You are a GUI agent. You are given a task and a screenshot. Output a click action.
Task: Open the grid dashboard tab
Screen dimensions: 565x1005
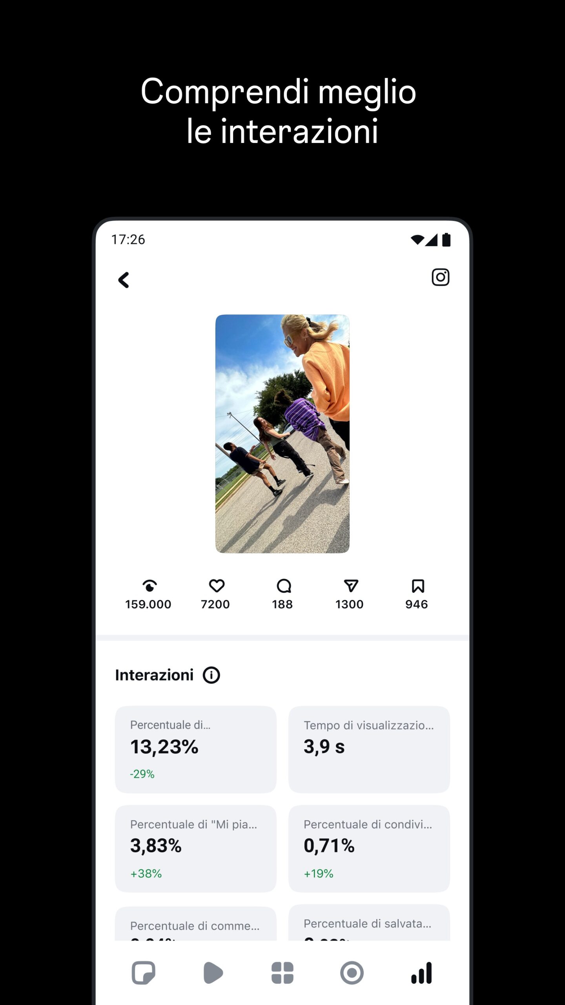click(282, 973)
